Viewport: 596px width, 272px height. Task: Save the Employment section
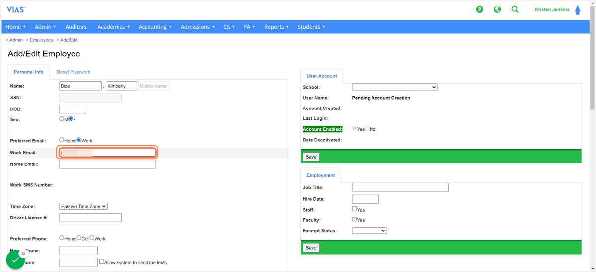[x=311, y=248]
